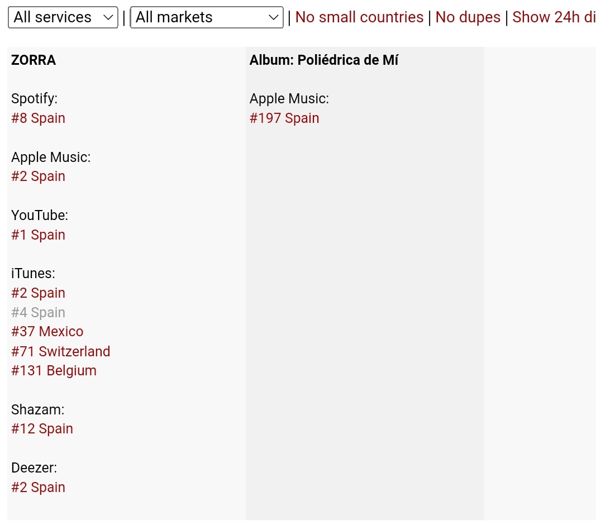This screenshot has width=596, height=525.
Task: Open Apple Music #2 Spain link under ZORRA
Action: pos(38,176)
